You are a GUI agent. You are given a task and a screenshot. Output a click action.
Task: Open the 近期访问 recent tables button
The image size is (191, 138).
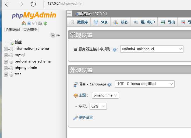(x=13, y=30)
